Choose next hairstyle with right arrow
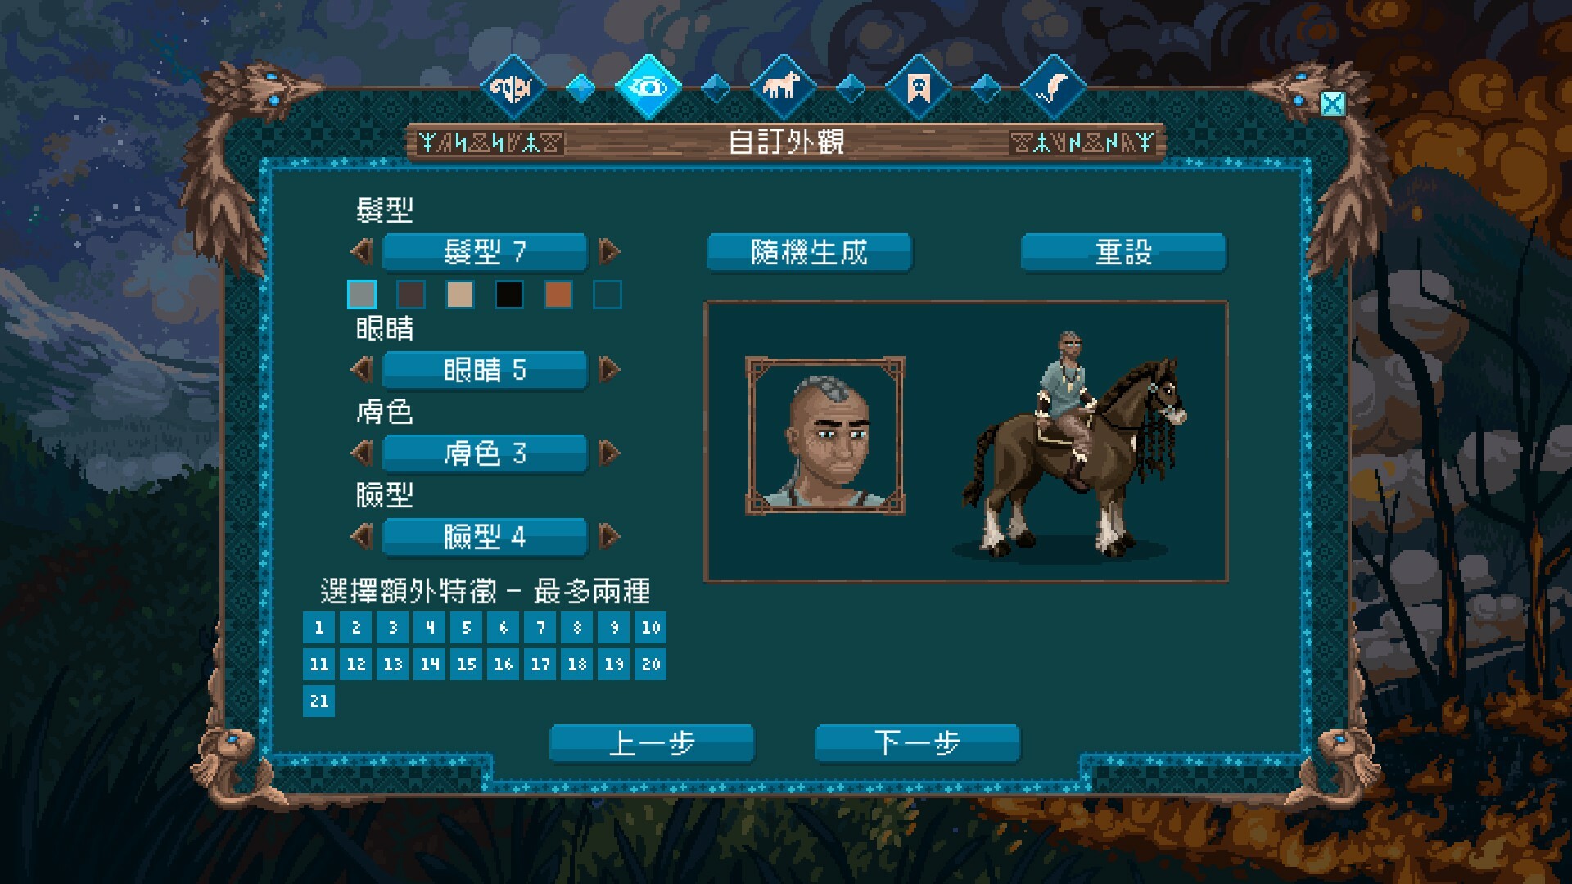 click(608, 251)
